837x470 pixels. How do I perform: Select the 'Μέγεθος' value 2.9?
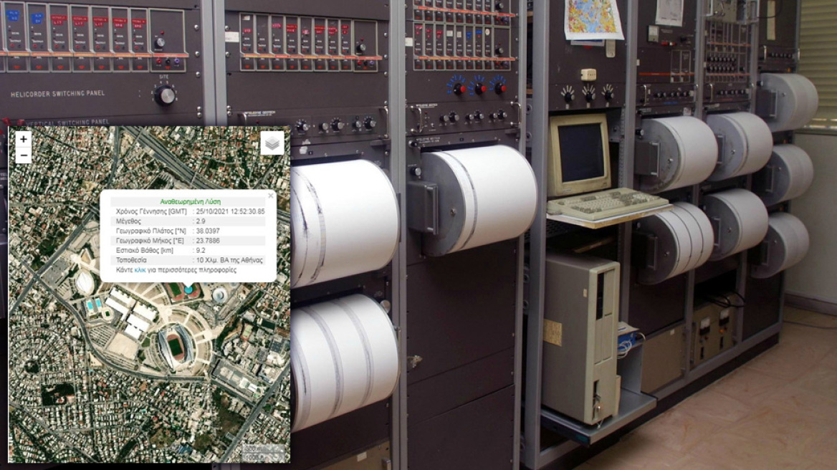coord(201,221)
